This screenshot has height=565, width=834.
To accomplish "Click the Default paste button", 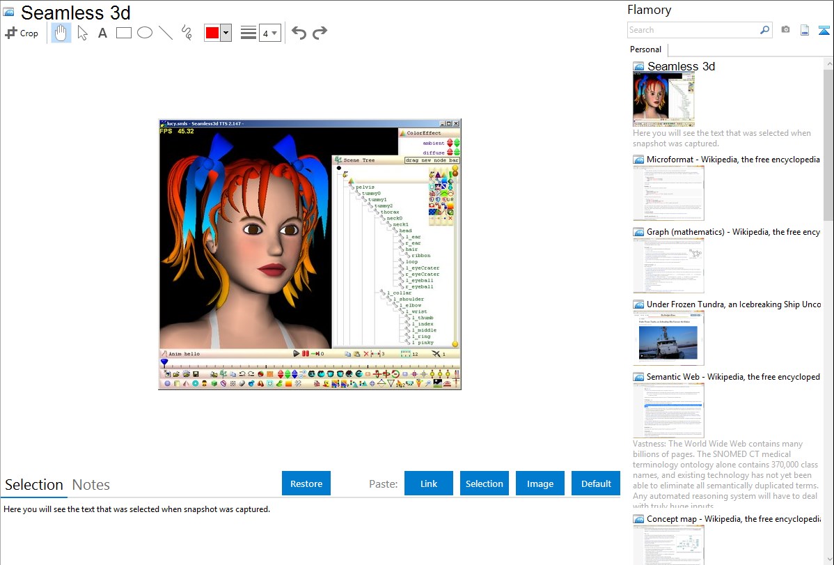I will point(596,483).
